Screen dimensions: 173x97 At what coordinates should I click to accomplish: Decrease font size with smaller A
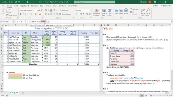(42, 10)
